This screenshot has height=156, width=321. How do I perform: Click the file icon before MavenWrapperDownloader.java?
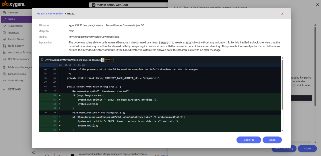click(x=42, y=60)
